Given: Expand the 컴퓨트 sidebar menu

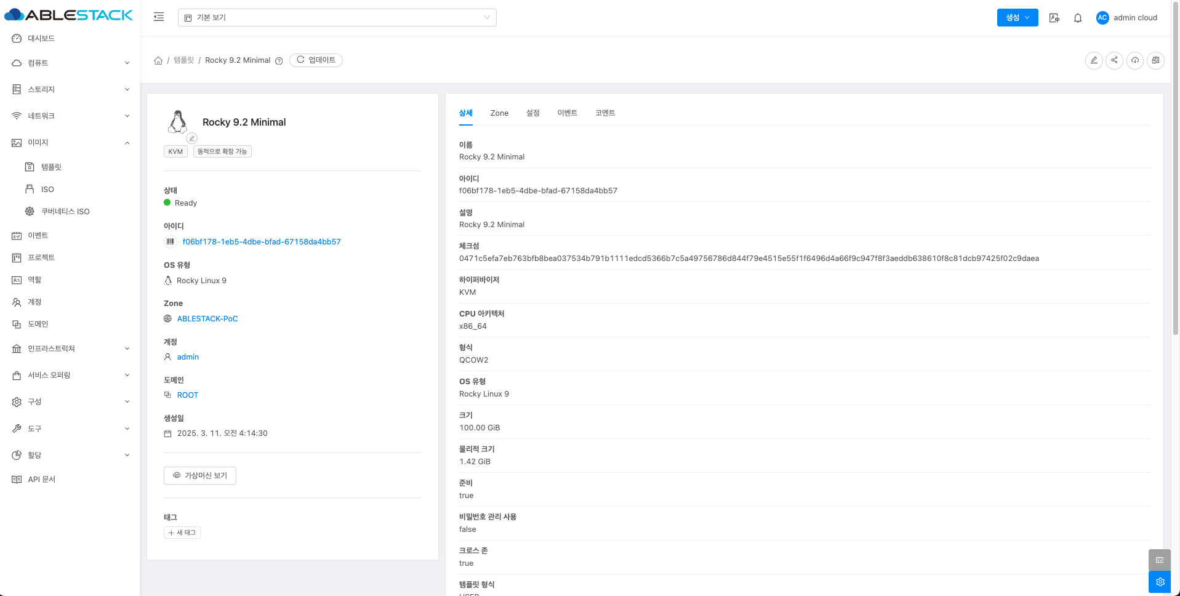Looking at the screenshot, I should [70, 63].
